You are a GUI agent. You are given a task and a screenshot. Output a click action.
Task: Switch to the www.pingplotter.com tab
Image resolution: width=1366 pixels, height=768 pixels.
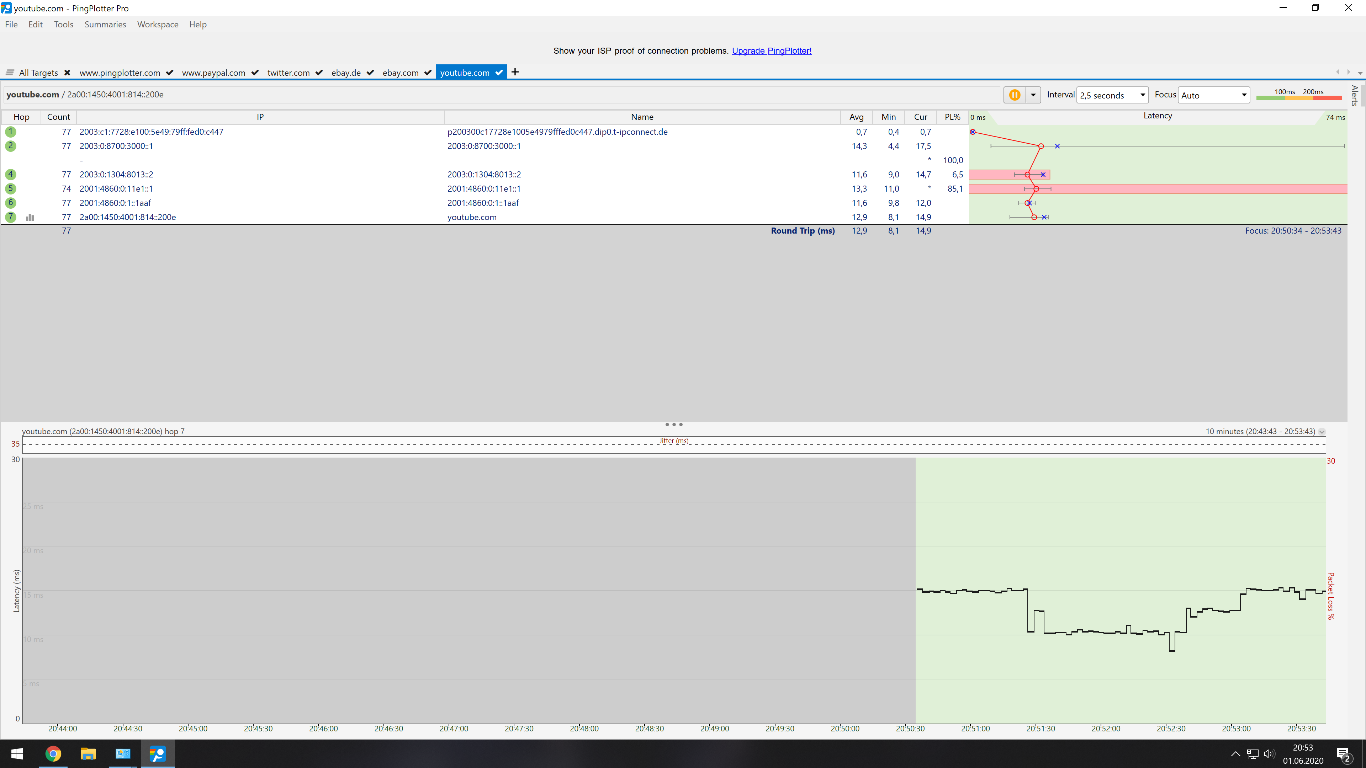coord(120,73)
